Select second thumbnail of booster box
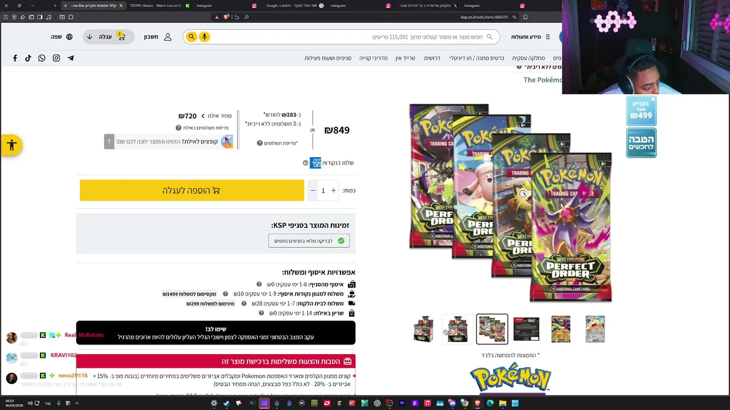The width and height of the screenshot is (730, 410). point(457,329)
